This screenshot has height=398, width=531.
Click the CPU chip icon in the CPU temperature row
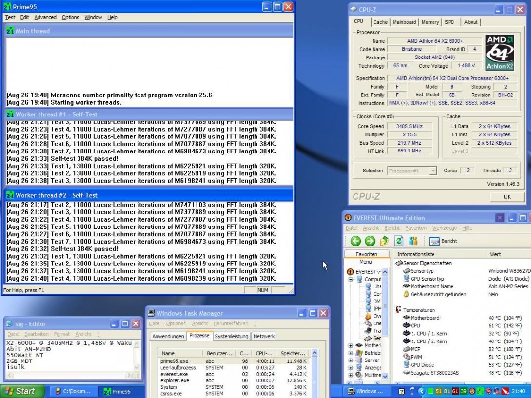[406, 325]
